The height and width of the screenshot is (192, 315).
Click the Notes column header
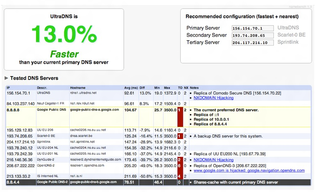click(194, 88)
